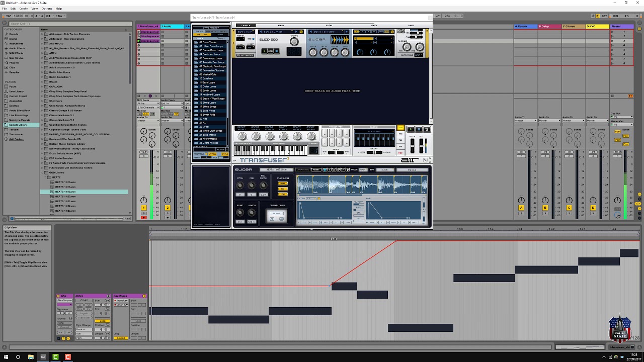The image size is (644, 362).
Task: Adjust Slicer filter Cutoff slider
Action: point(359,203)
